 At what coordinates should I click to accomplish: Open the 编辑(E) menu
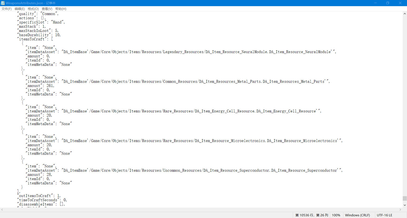(20, 9)
